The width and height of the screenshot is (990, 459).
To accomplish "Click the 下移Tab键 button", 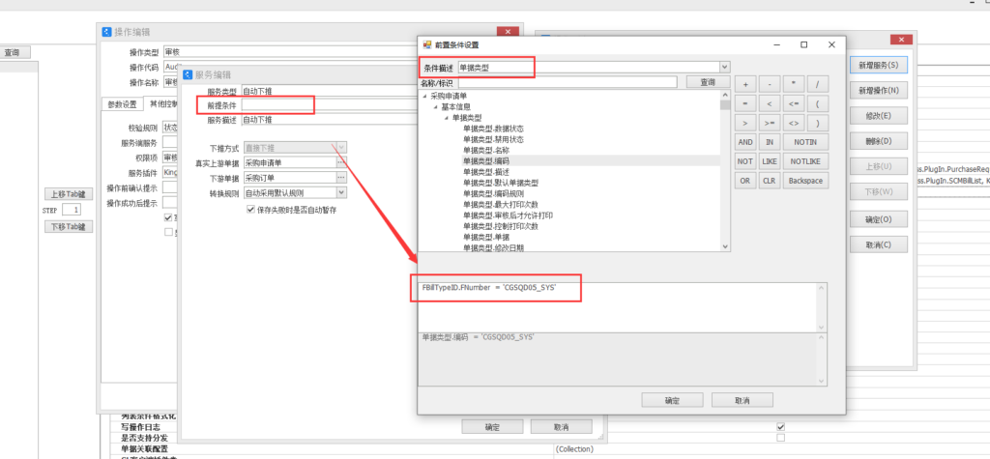I will point(69,226).
